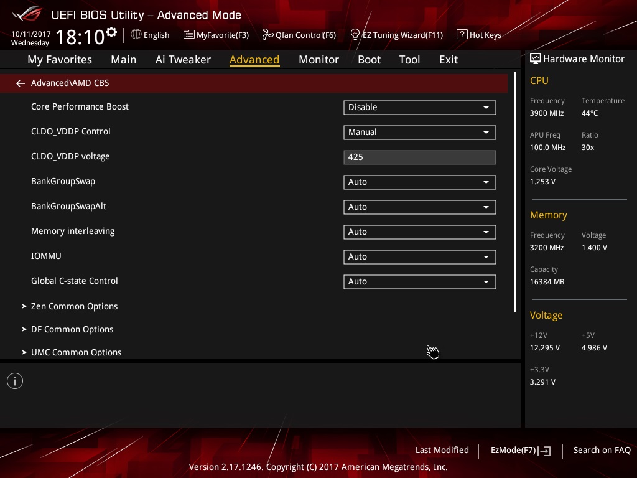The image size is (637, 478).
Task: Click the Memory Voltage 1.400 V value
Action: 594,248
